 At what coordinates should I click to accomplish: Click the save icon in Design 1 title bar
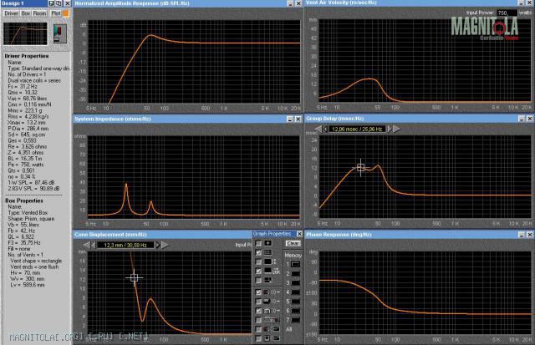51,3
